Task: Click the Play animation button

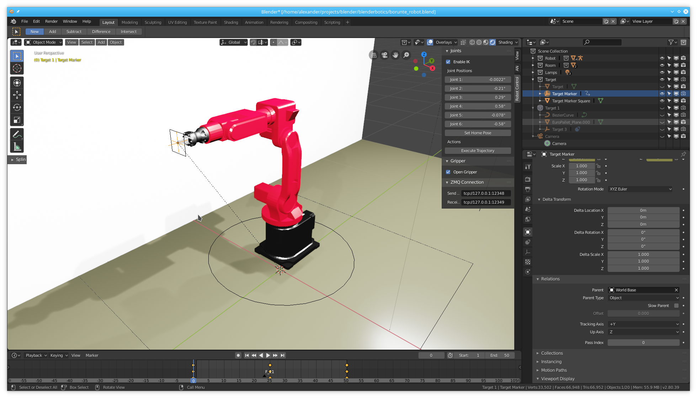Action: pos(268,355)
